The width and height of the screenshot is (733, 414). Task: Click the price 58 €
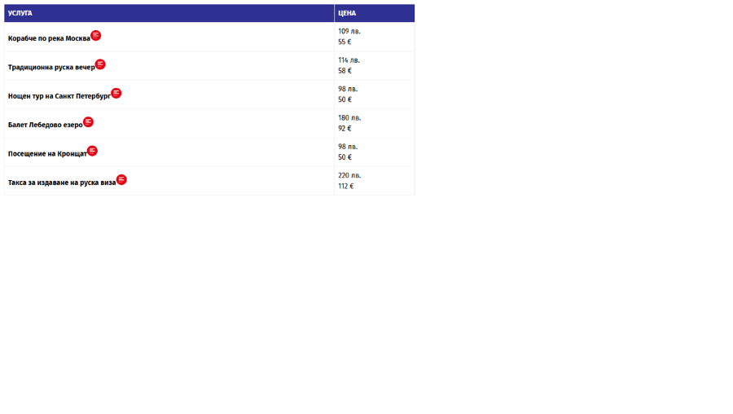pos(345,71)
